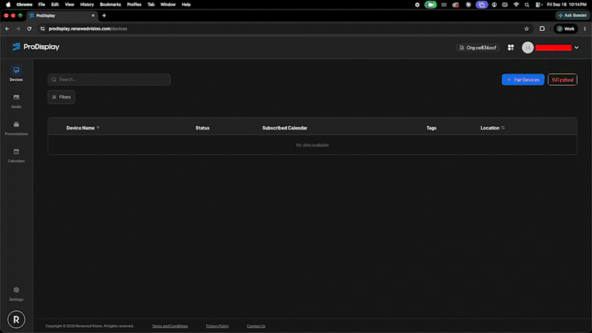Sort by Location column
This screenshot has height=333, width=592.
[492, 128]
